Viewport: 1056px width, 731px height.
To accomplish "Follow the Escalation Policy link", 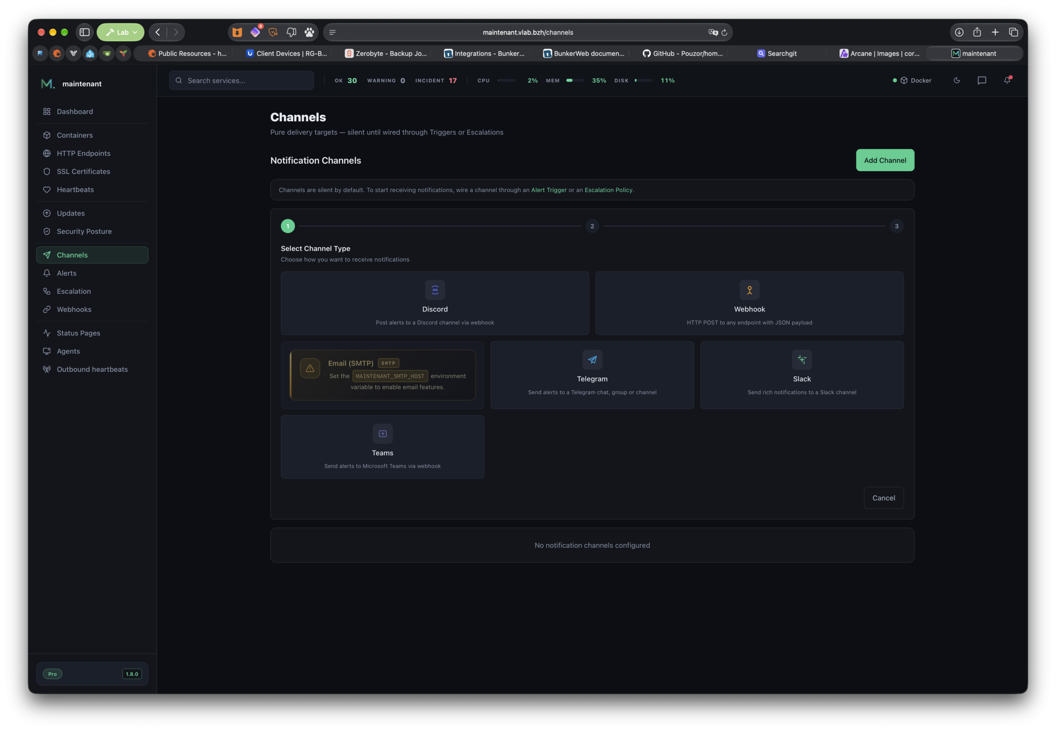I will click(x=608, y=190).
